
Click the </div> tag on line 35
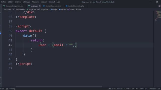pos(29,12)
